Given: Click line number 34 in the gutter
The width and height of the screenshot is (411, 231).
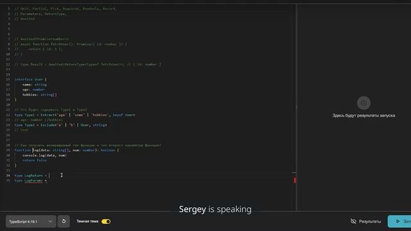Looking at the screenshot, I should point(8,175).
